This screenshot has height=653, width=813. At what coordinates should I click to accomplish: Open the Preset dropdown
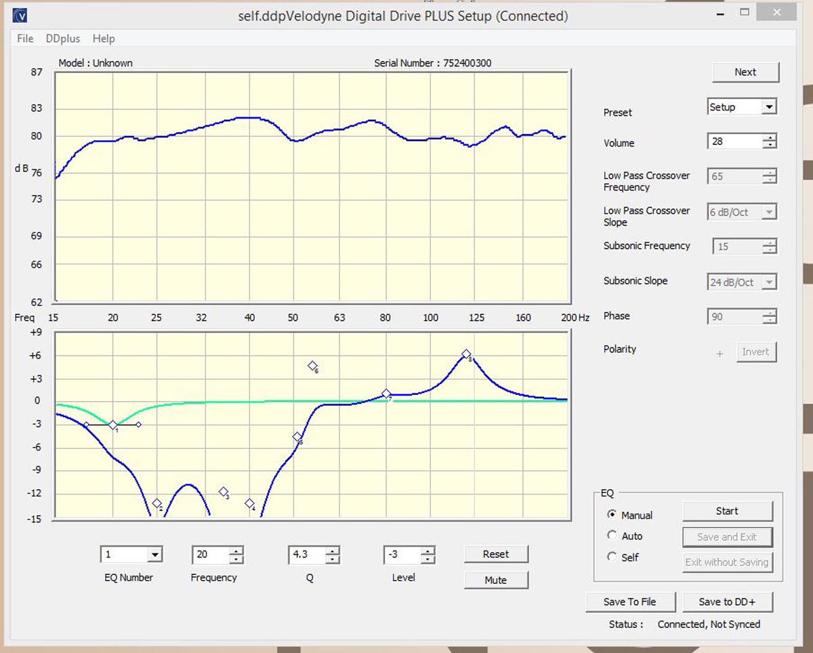pyautogui.click(x=768, y=107)
